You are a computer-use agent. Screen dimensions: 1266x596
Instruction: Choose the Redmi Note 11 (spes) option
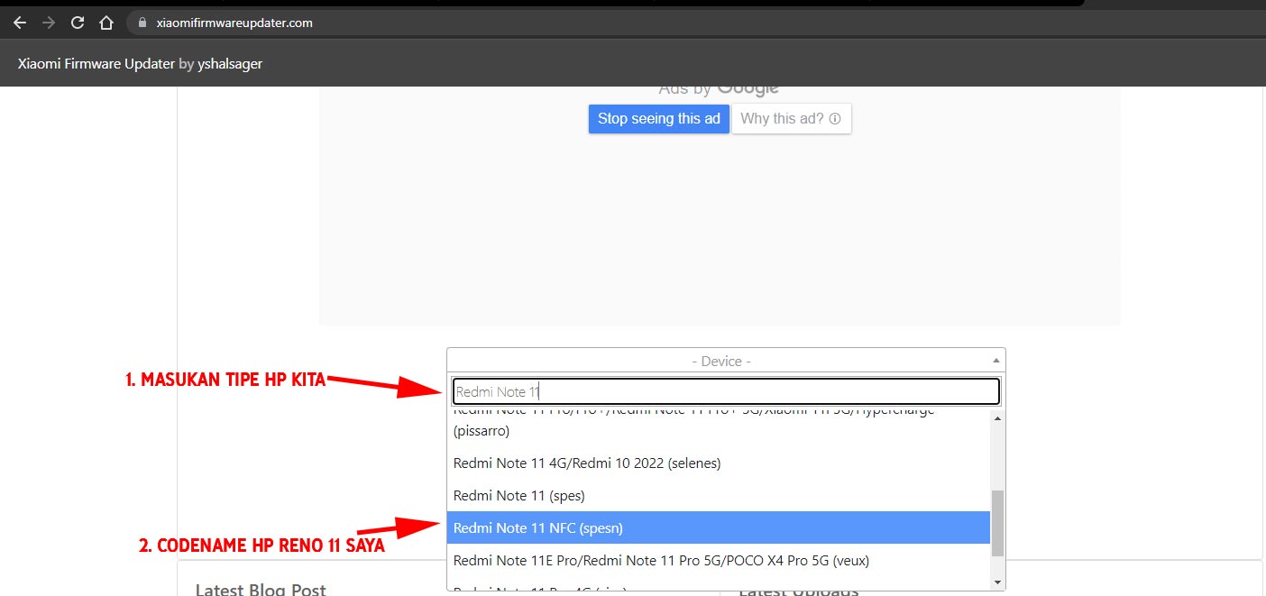click(x=519, y=496)
